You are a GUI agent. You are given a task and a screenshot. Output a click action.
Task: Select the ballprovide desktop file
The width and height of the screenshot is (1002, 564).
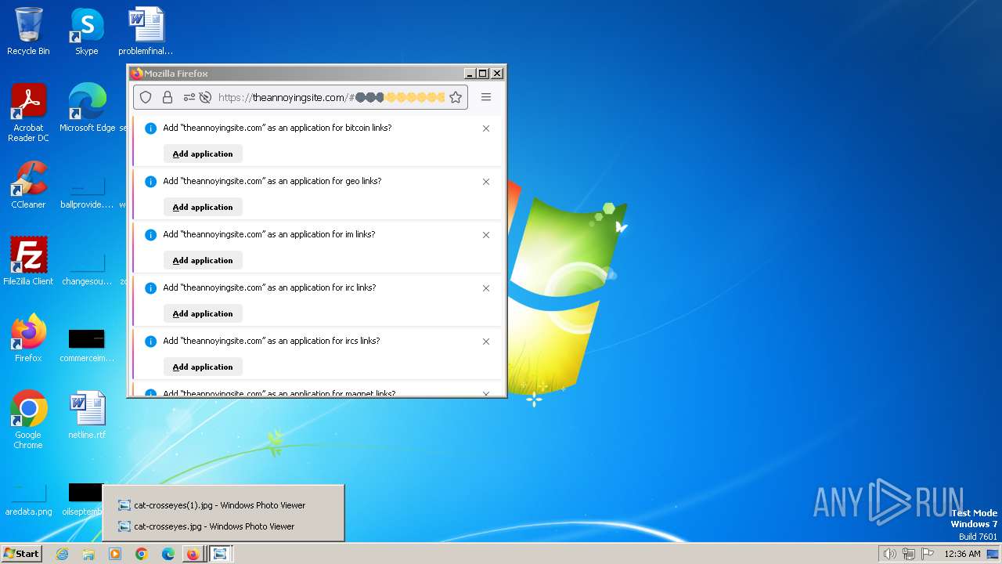pos(87,191)
